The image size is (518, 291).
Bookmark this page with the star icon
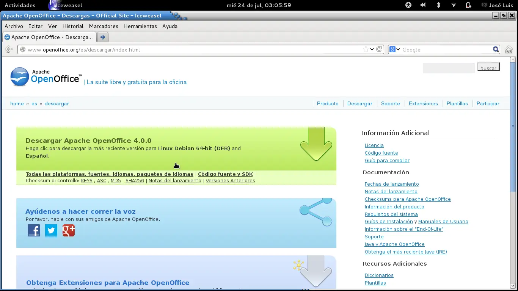(x=366, y=49)
